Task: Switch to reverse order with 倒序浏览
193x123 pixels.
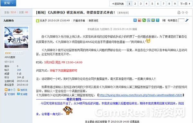Action: [93, 21]
